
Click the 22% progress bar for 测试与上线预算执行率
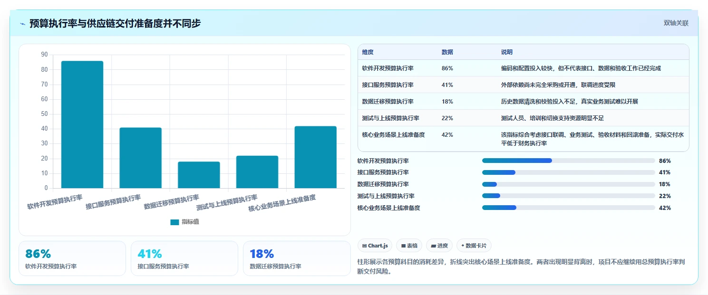point(569,196)
